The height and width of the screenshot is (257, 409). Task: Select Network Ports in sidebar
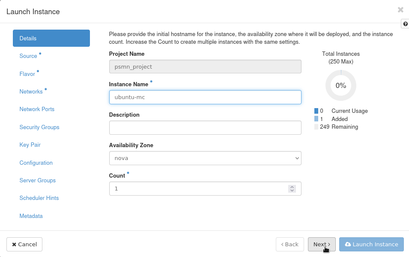click(37, 109)
